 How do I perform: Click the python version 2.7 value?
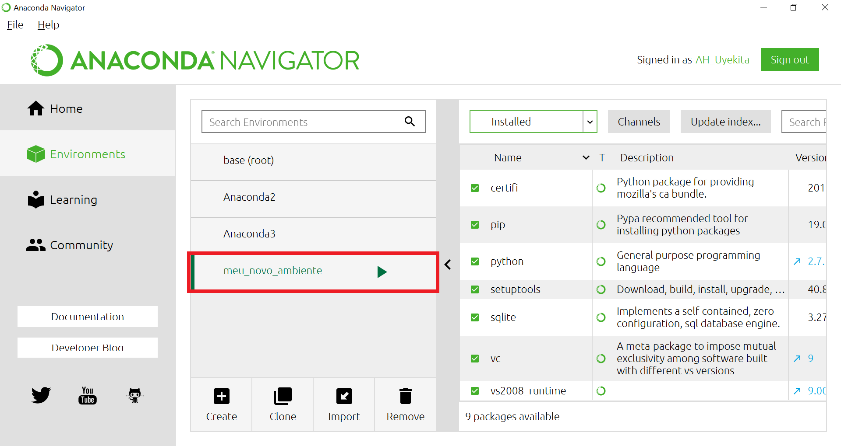point(816,261)
